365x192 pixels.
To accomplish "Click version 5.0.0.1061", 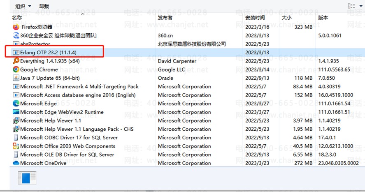I will click(330, 36).
